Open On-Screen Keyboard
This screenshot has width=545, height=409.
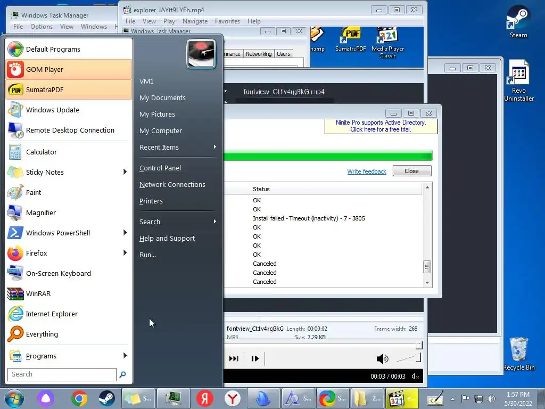tap(69, 273)
